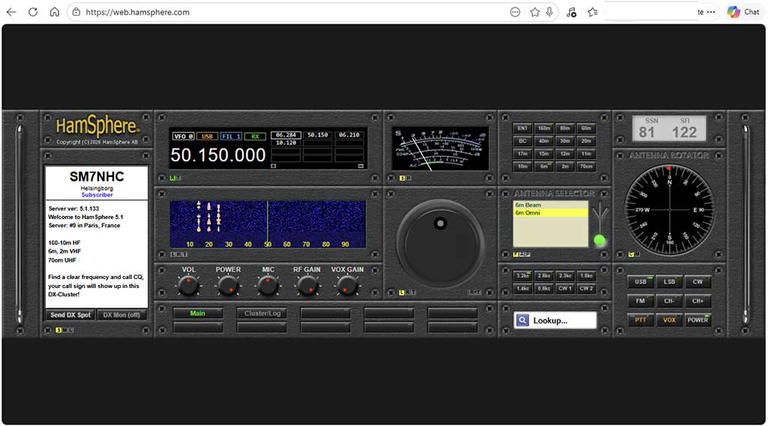
Task: Toggle the DX Mon (off) button
Action: click(121, 315)
